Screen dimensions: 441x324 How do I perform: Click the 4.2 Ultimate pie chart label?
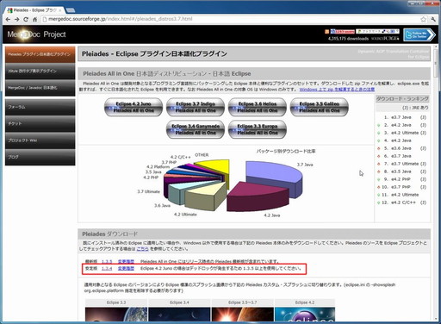[185, 215]
